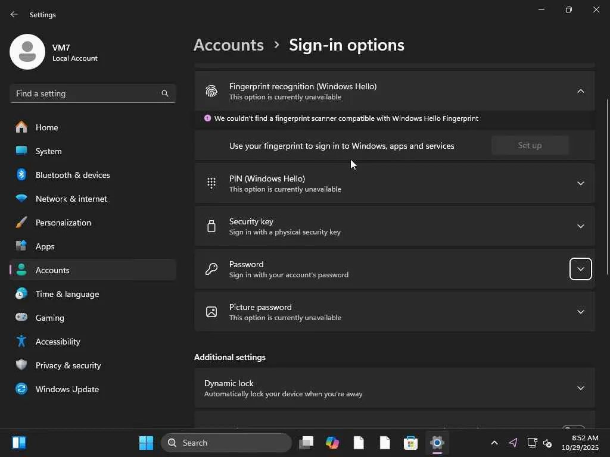610x457 pixels.
Task: Expand PIN (Windows Hello) chevron
Action: 580,183
